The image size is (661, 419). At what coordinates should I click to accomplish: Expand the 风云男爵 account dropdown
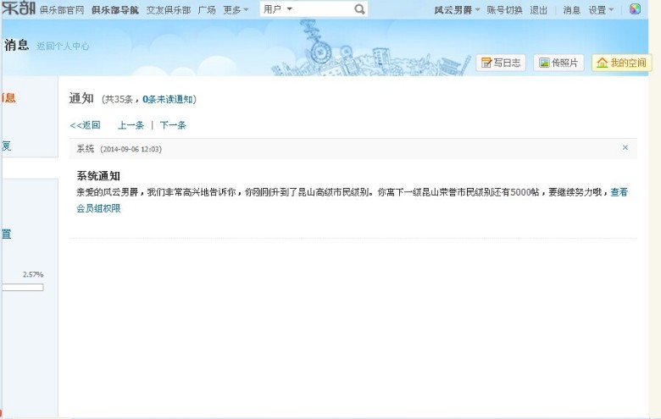click(457, 9)
